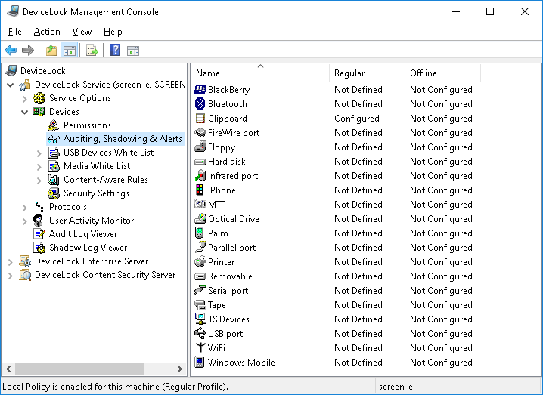Toggle the Show/Hide Action Pane button

pos(133,51)
